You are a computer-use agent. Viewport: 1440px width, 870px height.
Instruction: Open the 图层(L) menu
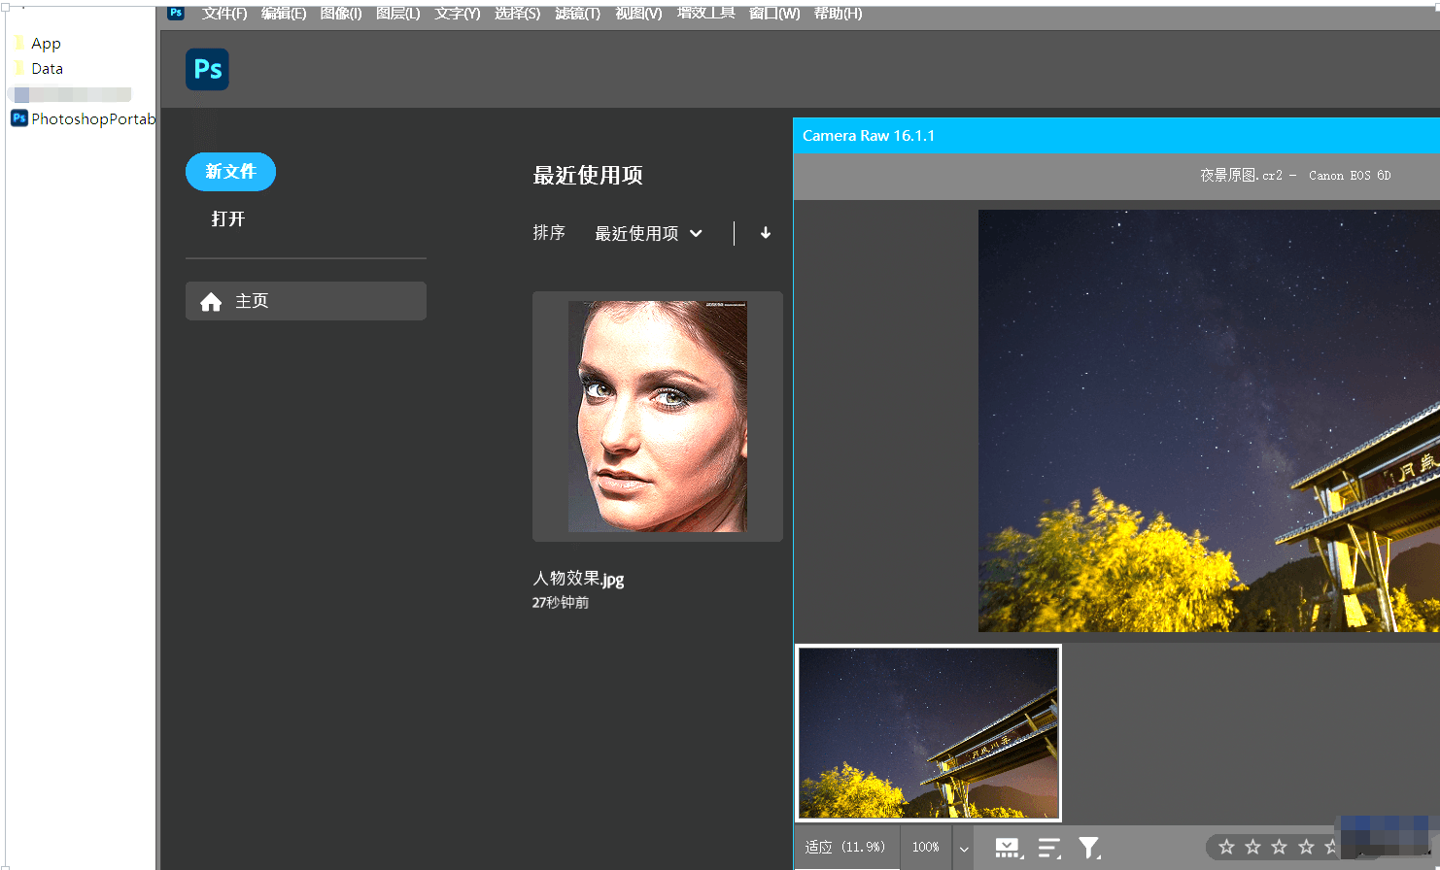[398, 14]
